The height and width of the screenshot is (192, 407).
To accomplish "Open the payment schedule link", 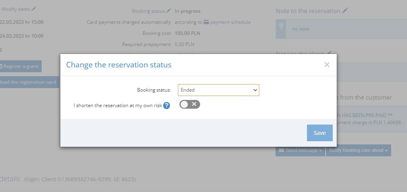I will coord(230,22).
